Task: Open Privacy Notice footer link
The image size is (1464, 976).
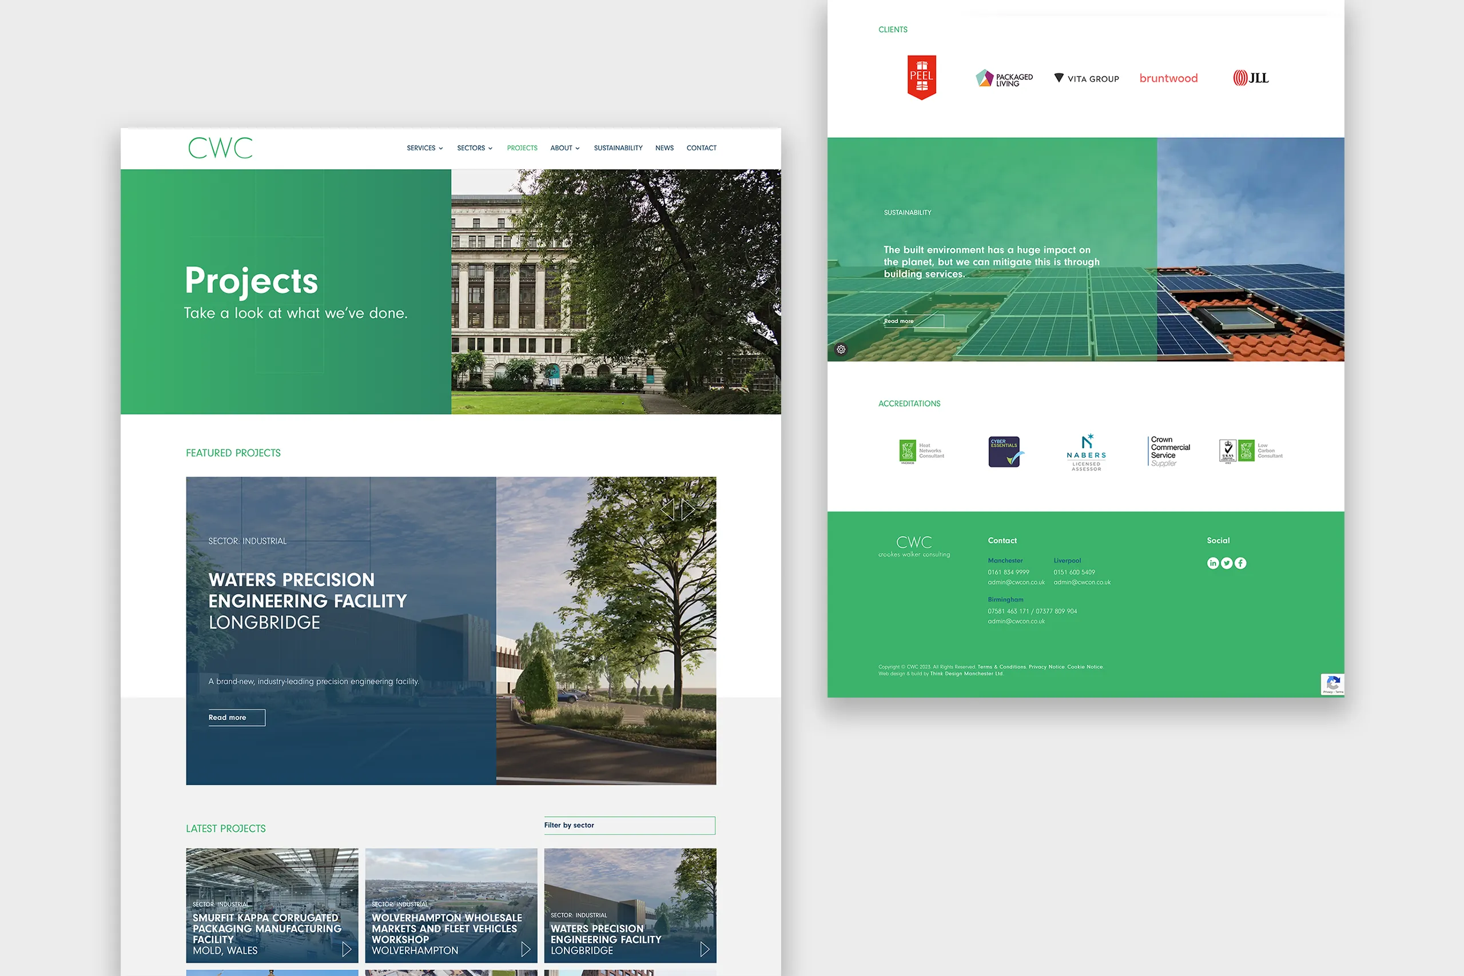Action: (1047, 667)
